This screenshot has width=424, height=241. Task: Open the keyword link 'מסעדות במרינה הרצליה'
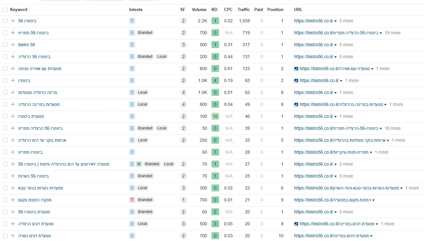pos(39,104)
